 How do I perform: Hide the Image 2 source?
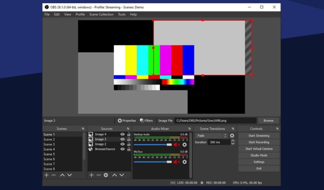[123, 144]
